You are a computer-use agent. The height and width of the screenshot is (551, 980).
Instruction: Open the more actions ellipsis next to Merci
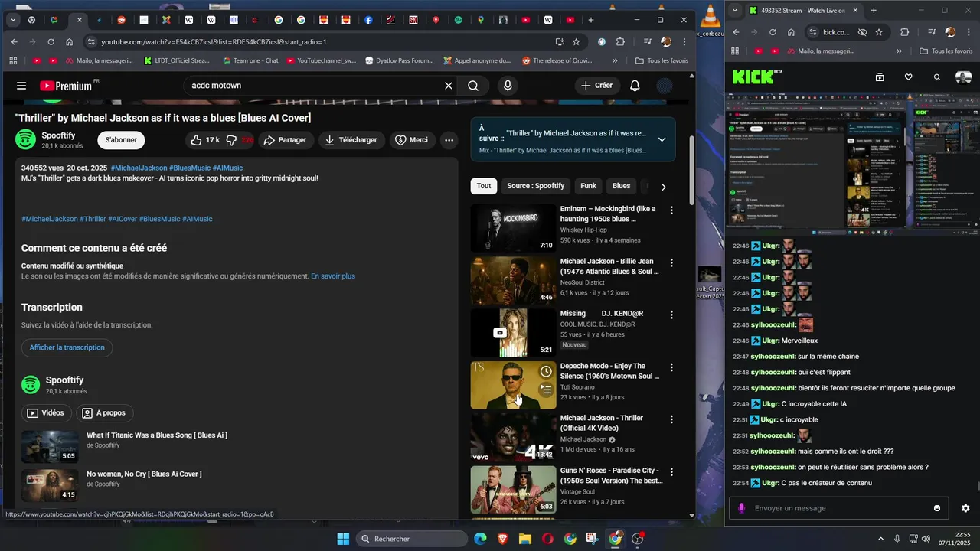[x=449, y=140]
